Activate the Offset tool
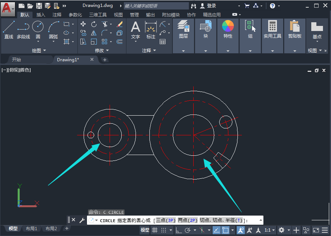331x236 pixels. (120, 42)
